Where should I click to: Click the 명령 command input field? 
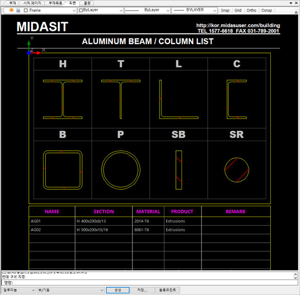click(149, 283)
